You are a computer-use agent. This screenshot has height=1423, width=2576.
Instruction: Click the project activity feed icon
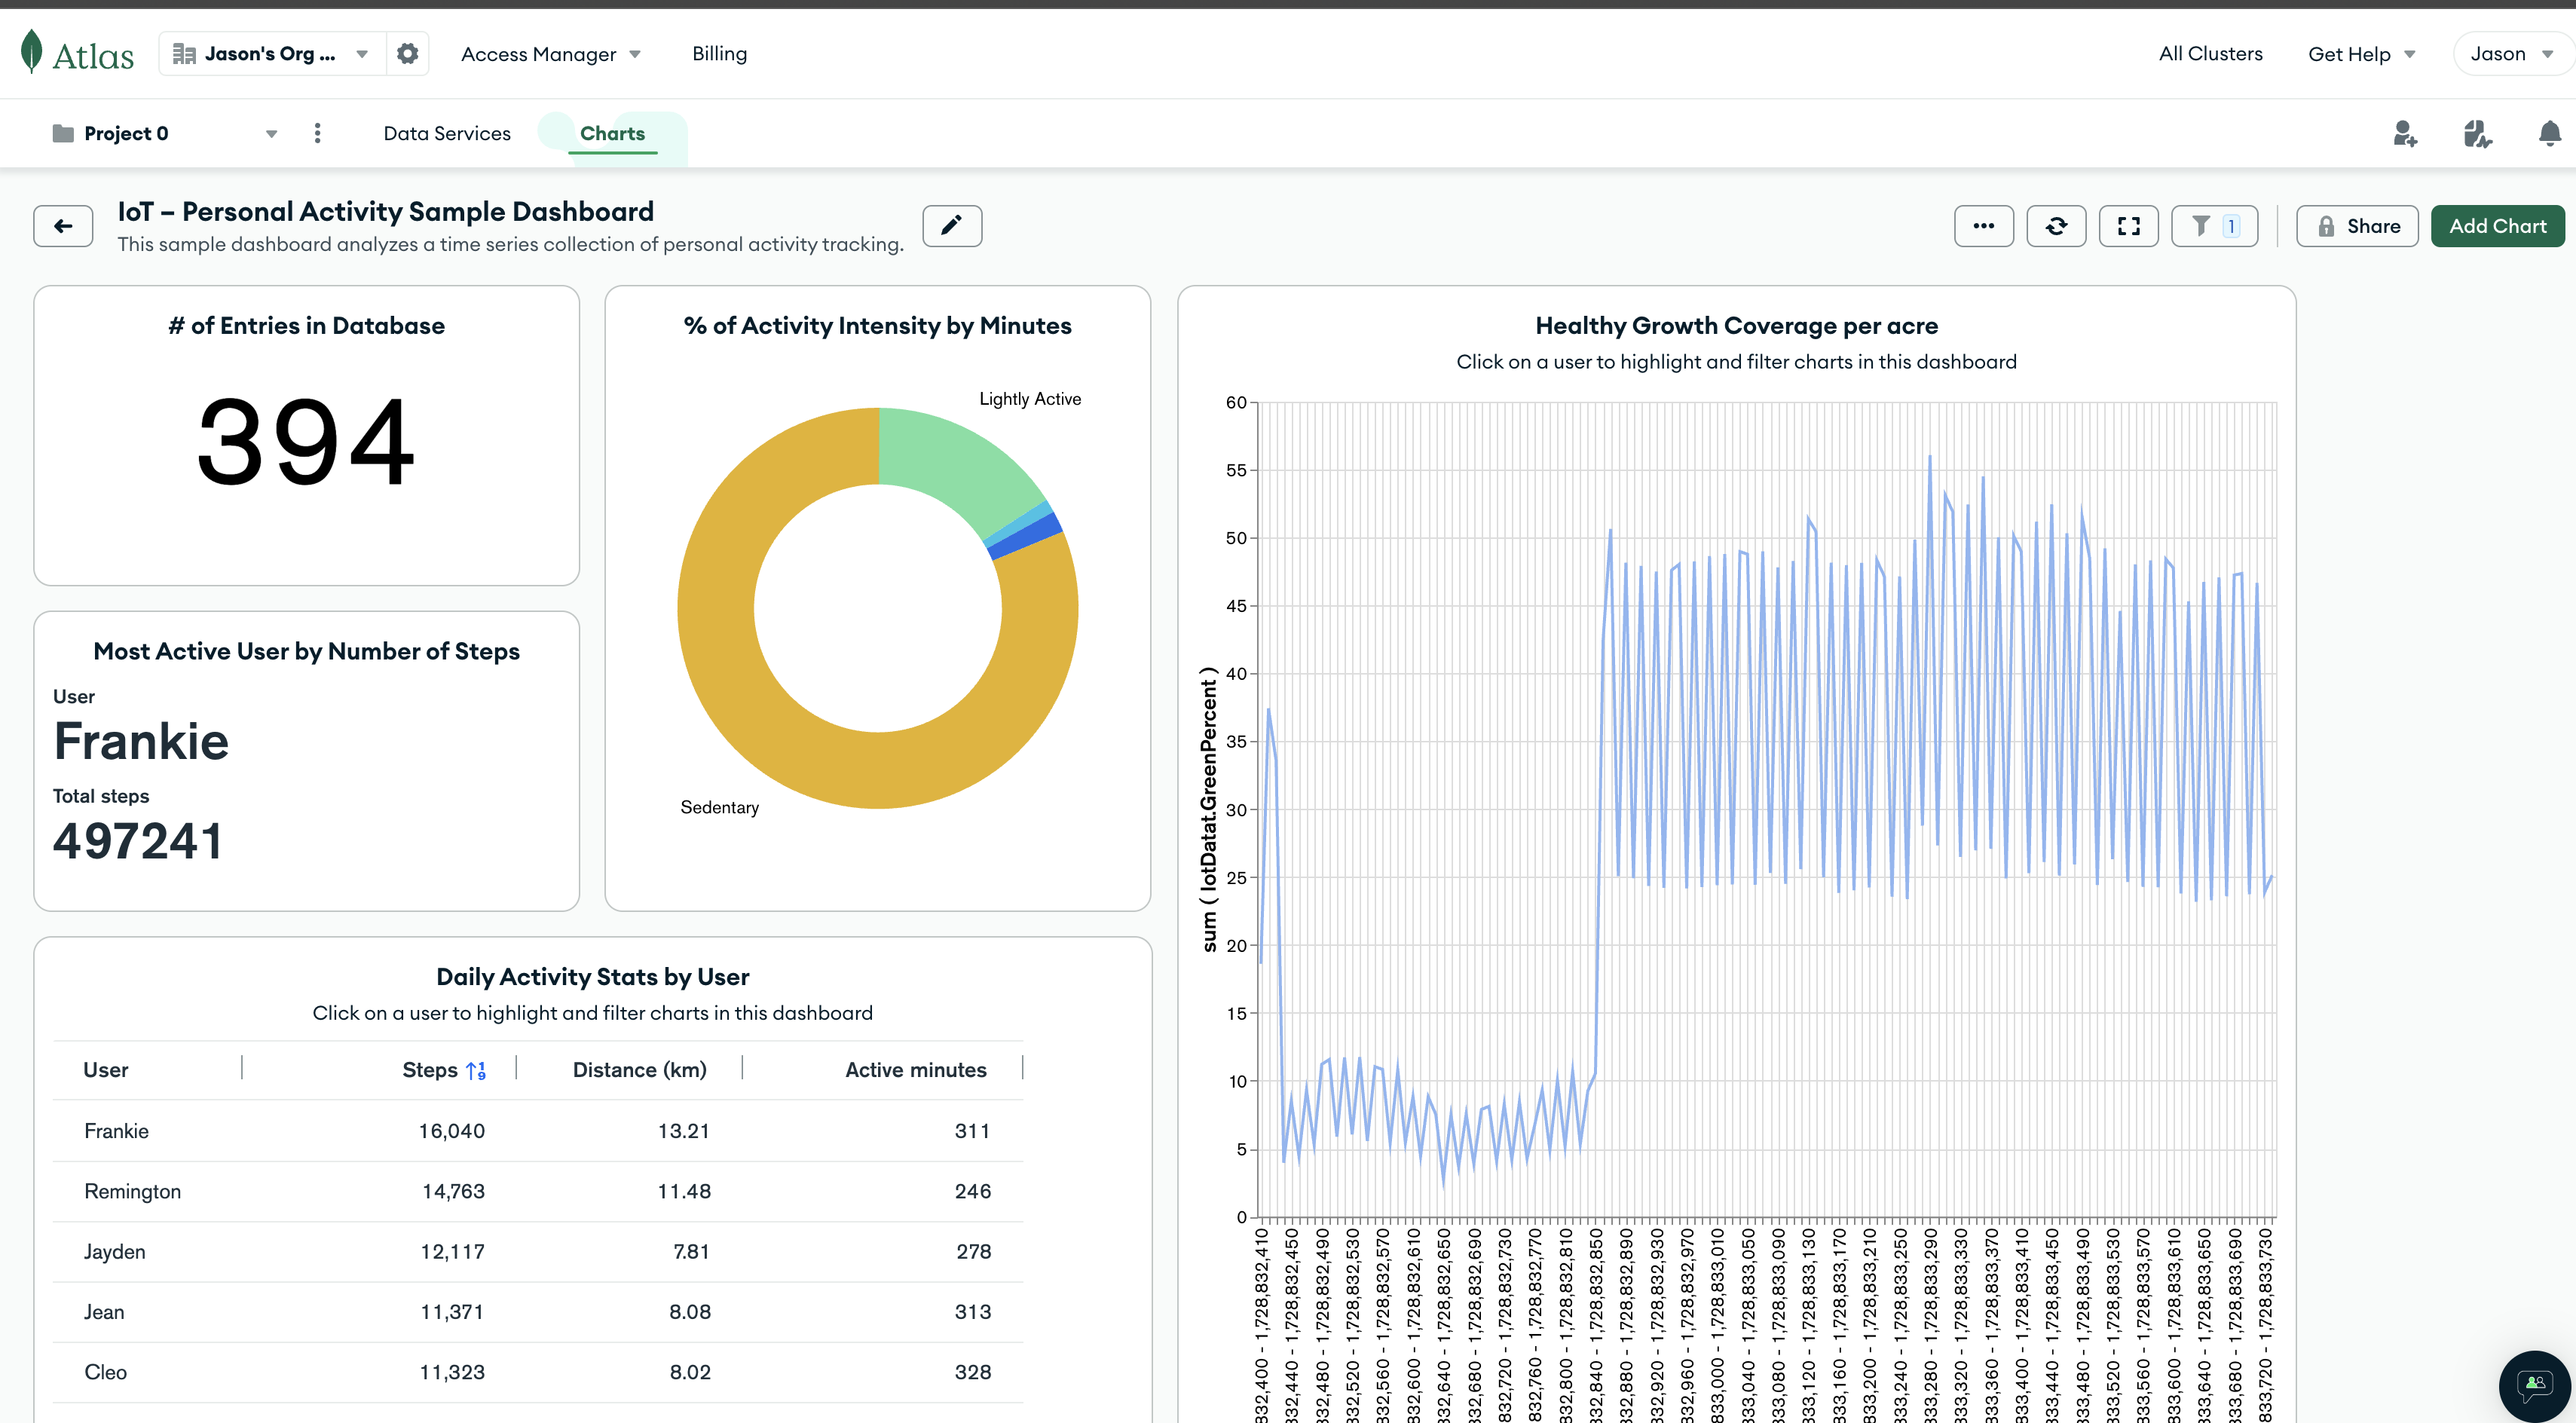tap(2476, 134)
